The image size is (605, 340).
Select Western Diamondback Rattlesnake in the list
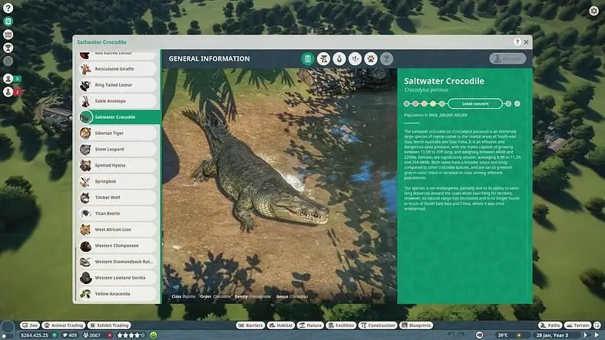(x=117, y=262)
